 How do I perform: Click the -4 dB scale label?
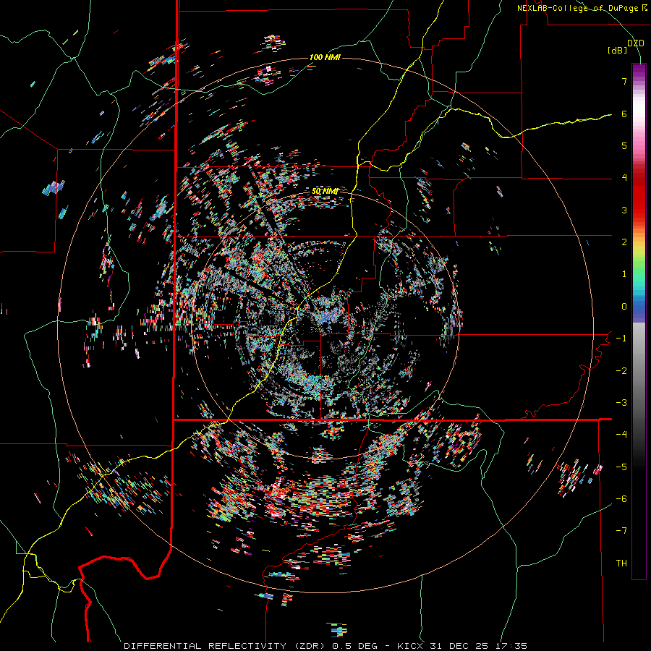tap(621, 435)
